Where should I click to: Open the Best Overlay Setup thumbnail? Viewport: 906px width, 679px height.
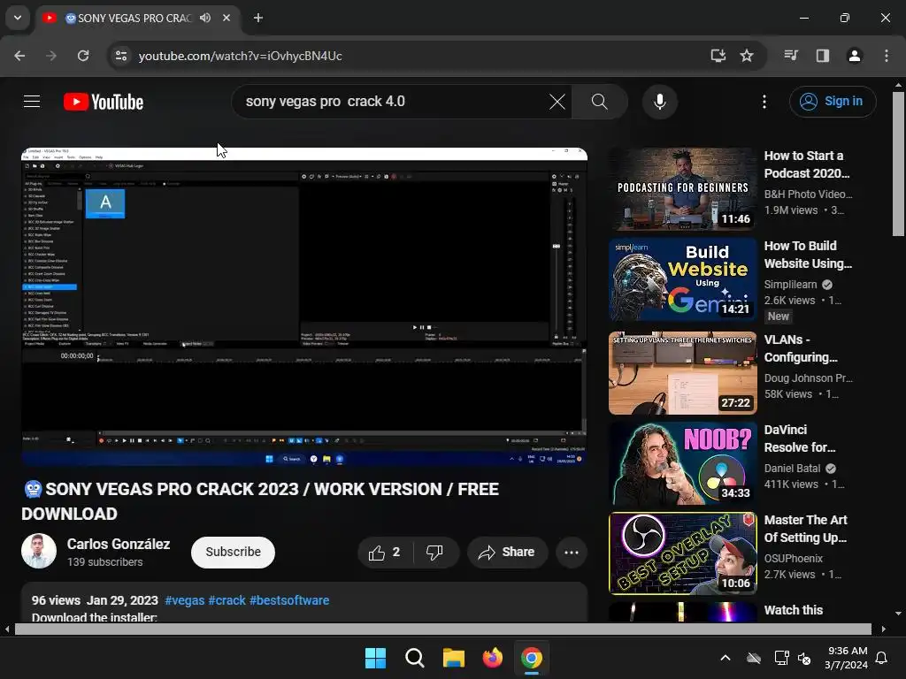pos(682,553)
